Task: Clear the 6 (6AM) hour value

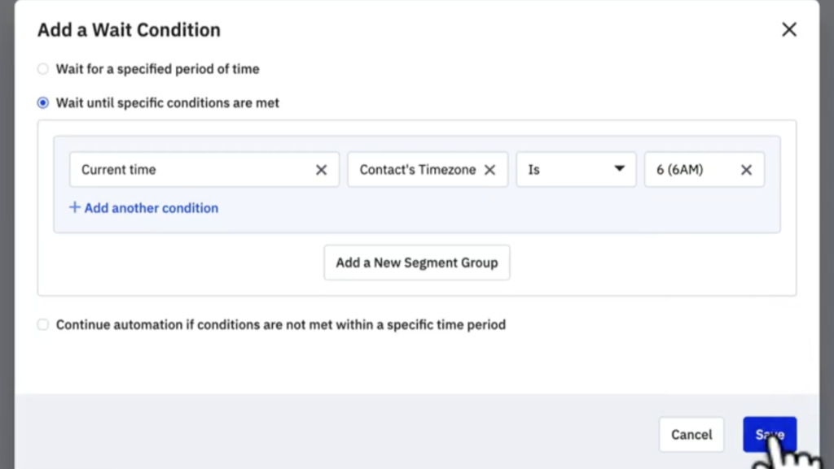Action: (x=746, y=170)
